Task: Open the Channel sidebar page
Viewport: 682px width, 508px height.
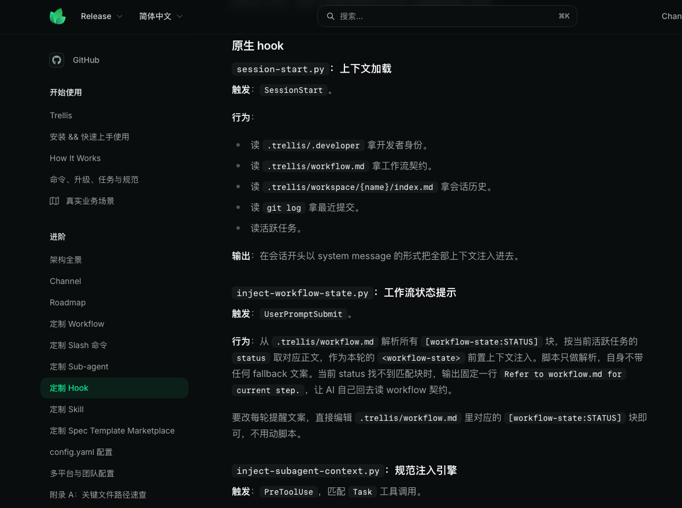Action: (65, 281)
